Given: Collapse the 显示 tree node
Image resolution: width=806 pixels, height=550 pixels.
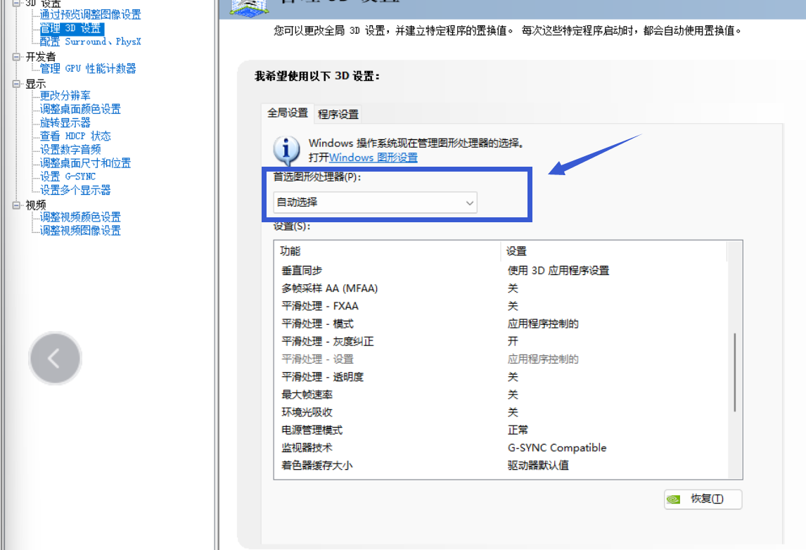Looking at the screenshot, I should tap(16, 84).
